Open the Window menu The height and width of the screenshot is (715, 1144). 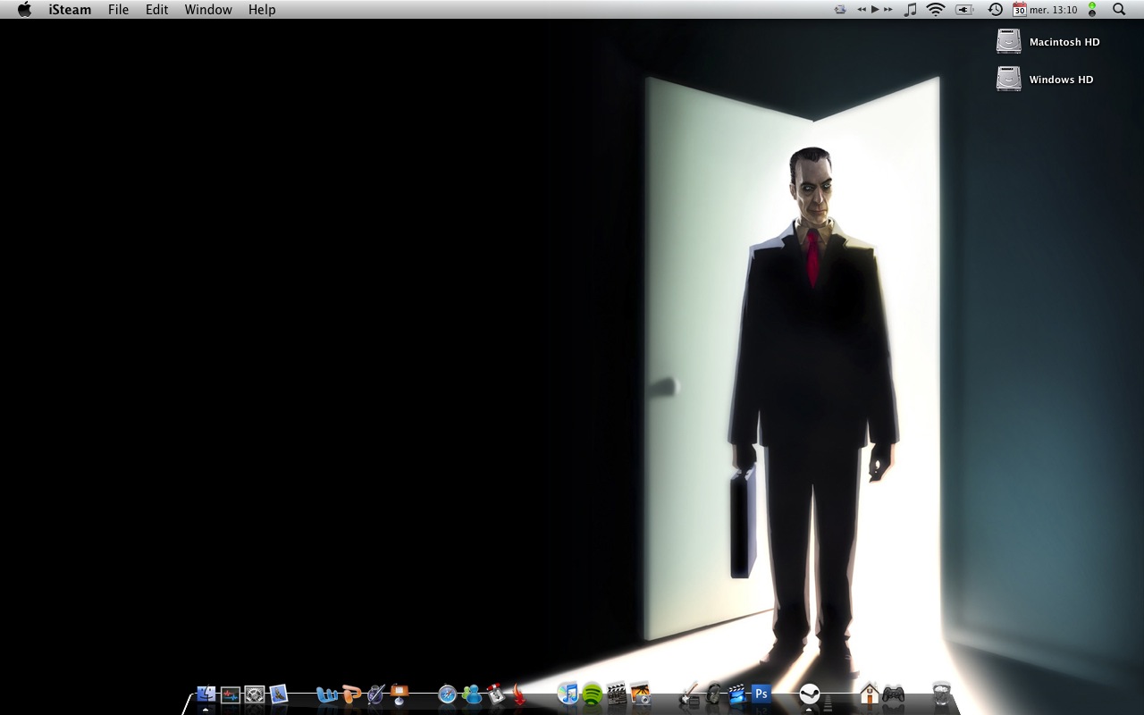point(208,10)
